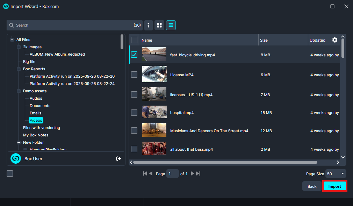
Task: Collapse the Demo assets folder
Action: pyautogui.click(x=19, y=91)
